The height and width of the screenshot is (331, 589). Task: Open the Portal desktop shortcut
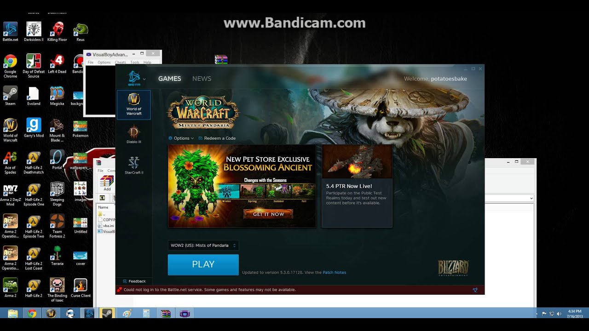pos(57,160)
